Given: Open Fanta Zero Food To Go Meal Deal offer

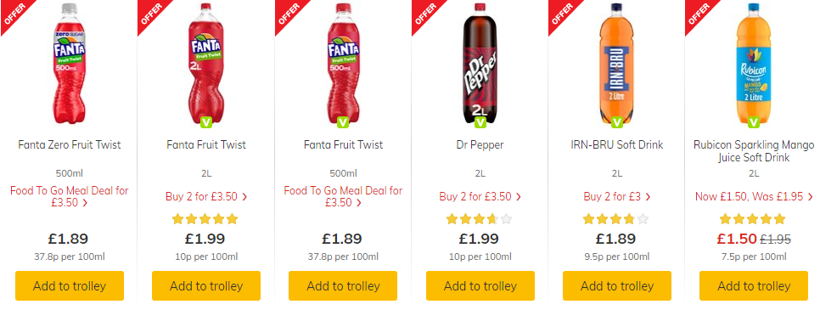Looking at the screenshot, I should [70, 196].
